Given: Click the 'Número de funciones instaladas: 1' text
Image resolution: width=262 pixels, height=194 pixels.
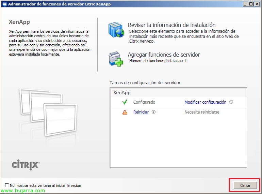Looking at the screenshot, I should 158,61.
